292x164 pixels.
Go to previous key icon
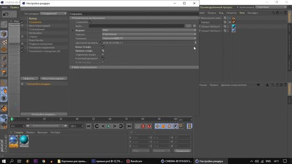97,126
